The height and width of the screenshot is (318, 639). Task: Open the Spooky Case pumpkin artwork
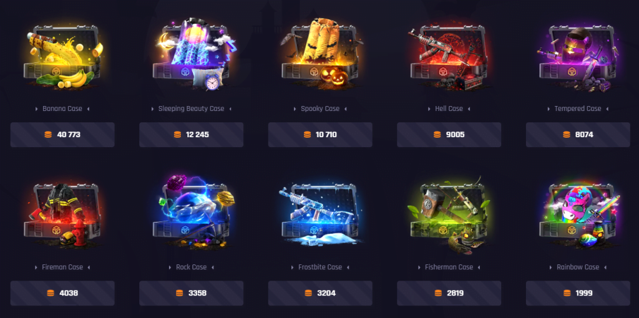[x=320, y=53]
